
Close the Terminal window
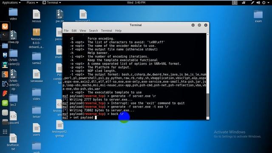206,25
